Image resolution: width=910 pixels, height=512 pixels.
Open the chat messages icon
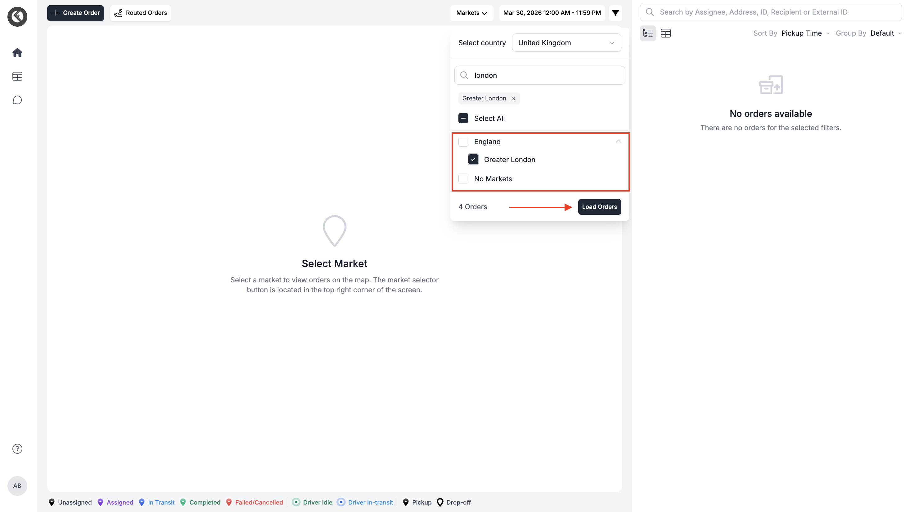(17, 100)
